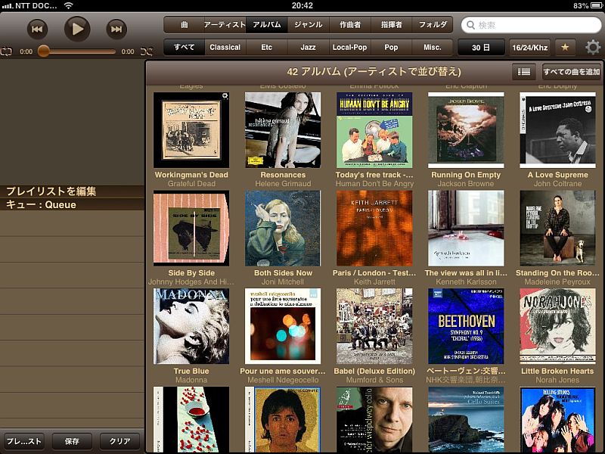605x454 pixels.
Task: Tap the 20:42 clock in status bar
Action: [302, 5]
